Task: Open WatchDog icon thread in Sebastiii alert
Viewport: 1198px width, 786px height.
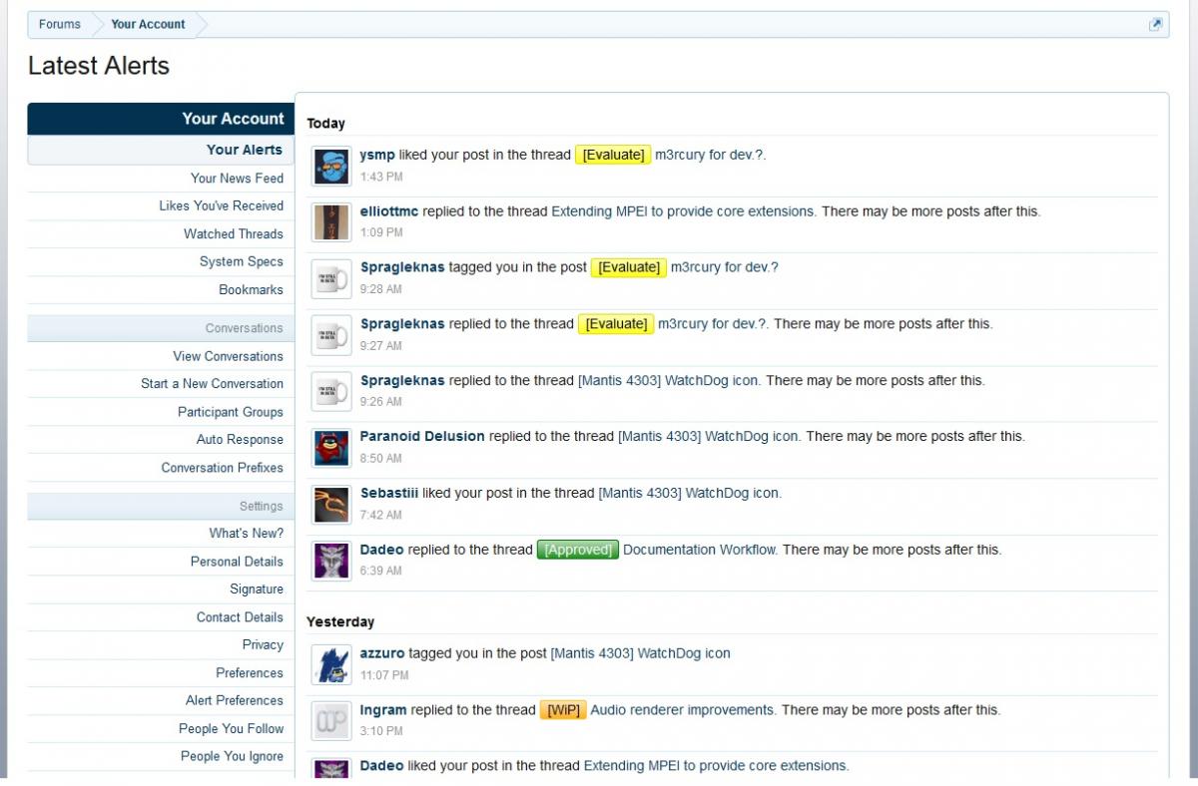Action: (x=689, y=494)
